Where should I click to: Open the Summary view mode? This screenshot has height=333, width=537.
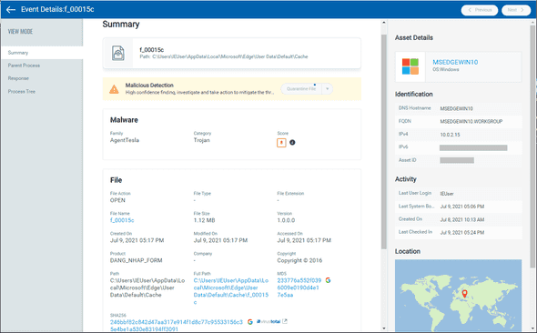[42, 53]
